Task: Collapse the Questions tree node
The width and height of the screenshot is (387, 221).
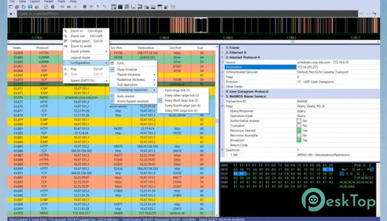Action: 222,150
